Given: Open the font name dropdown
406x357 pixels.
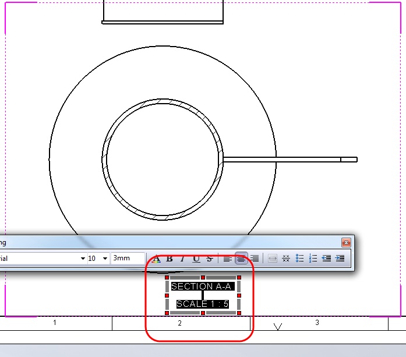Looking at the screenshot, I should (83, 259).
